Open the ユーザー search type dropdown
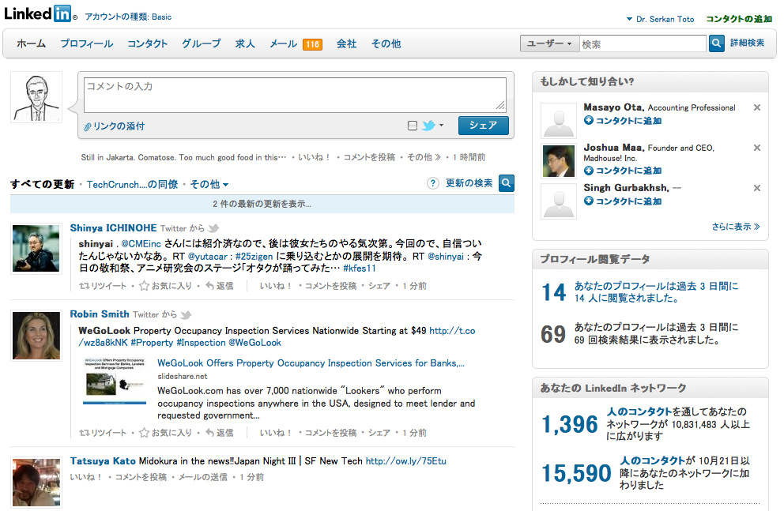 (x=549, y=43)
